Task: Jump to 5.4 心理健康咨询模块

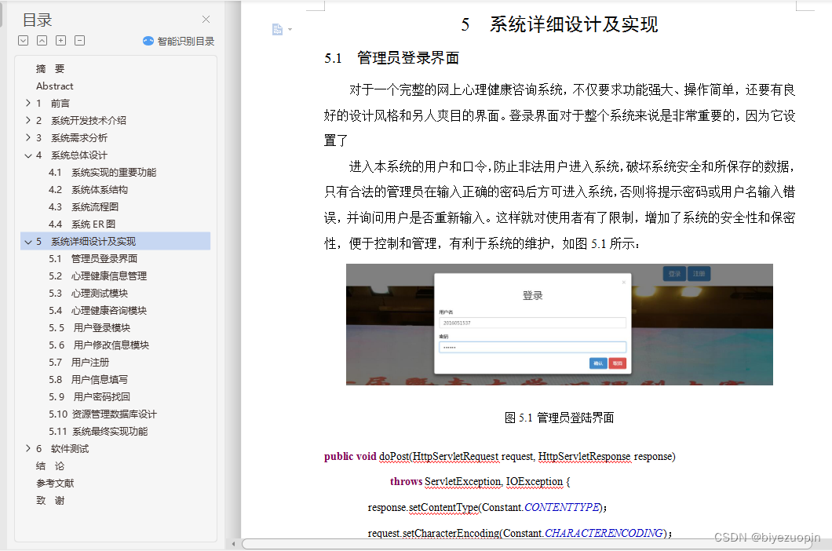Action: tap(97, 311)
